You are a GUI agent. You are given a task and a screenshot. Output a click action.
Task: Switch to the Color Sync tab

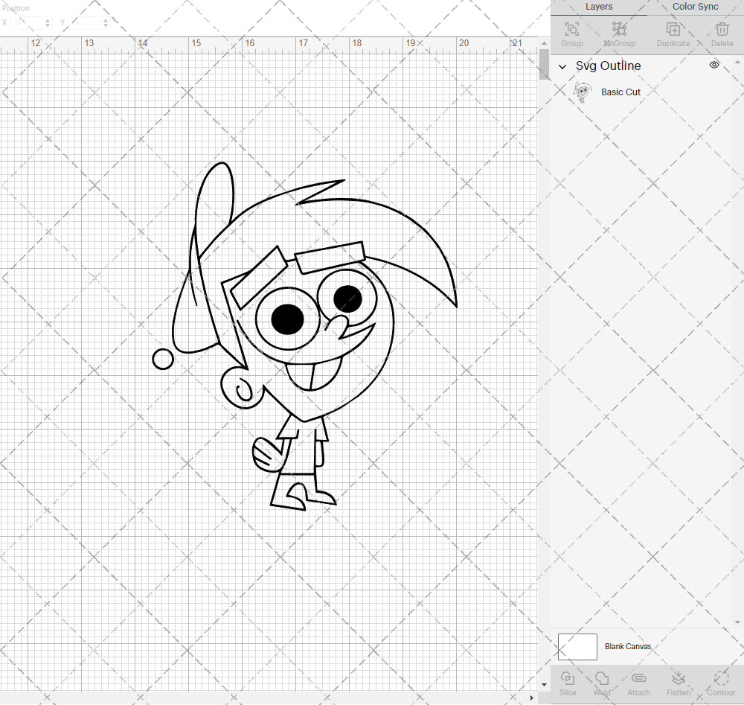pyautogui.click(x=695, y=7)
